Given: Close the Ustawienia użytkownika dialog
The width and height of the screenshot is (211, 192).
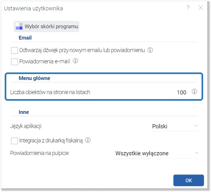Looking at the screenshot, I should coord(201,8).
